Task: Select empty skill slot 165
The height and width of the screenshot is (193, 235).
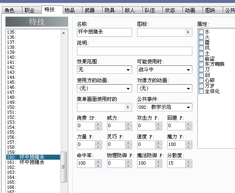Action: [x=33, y=182]
